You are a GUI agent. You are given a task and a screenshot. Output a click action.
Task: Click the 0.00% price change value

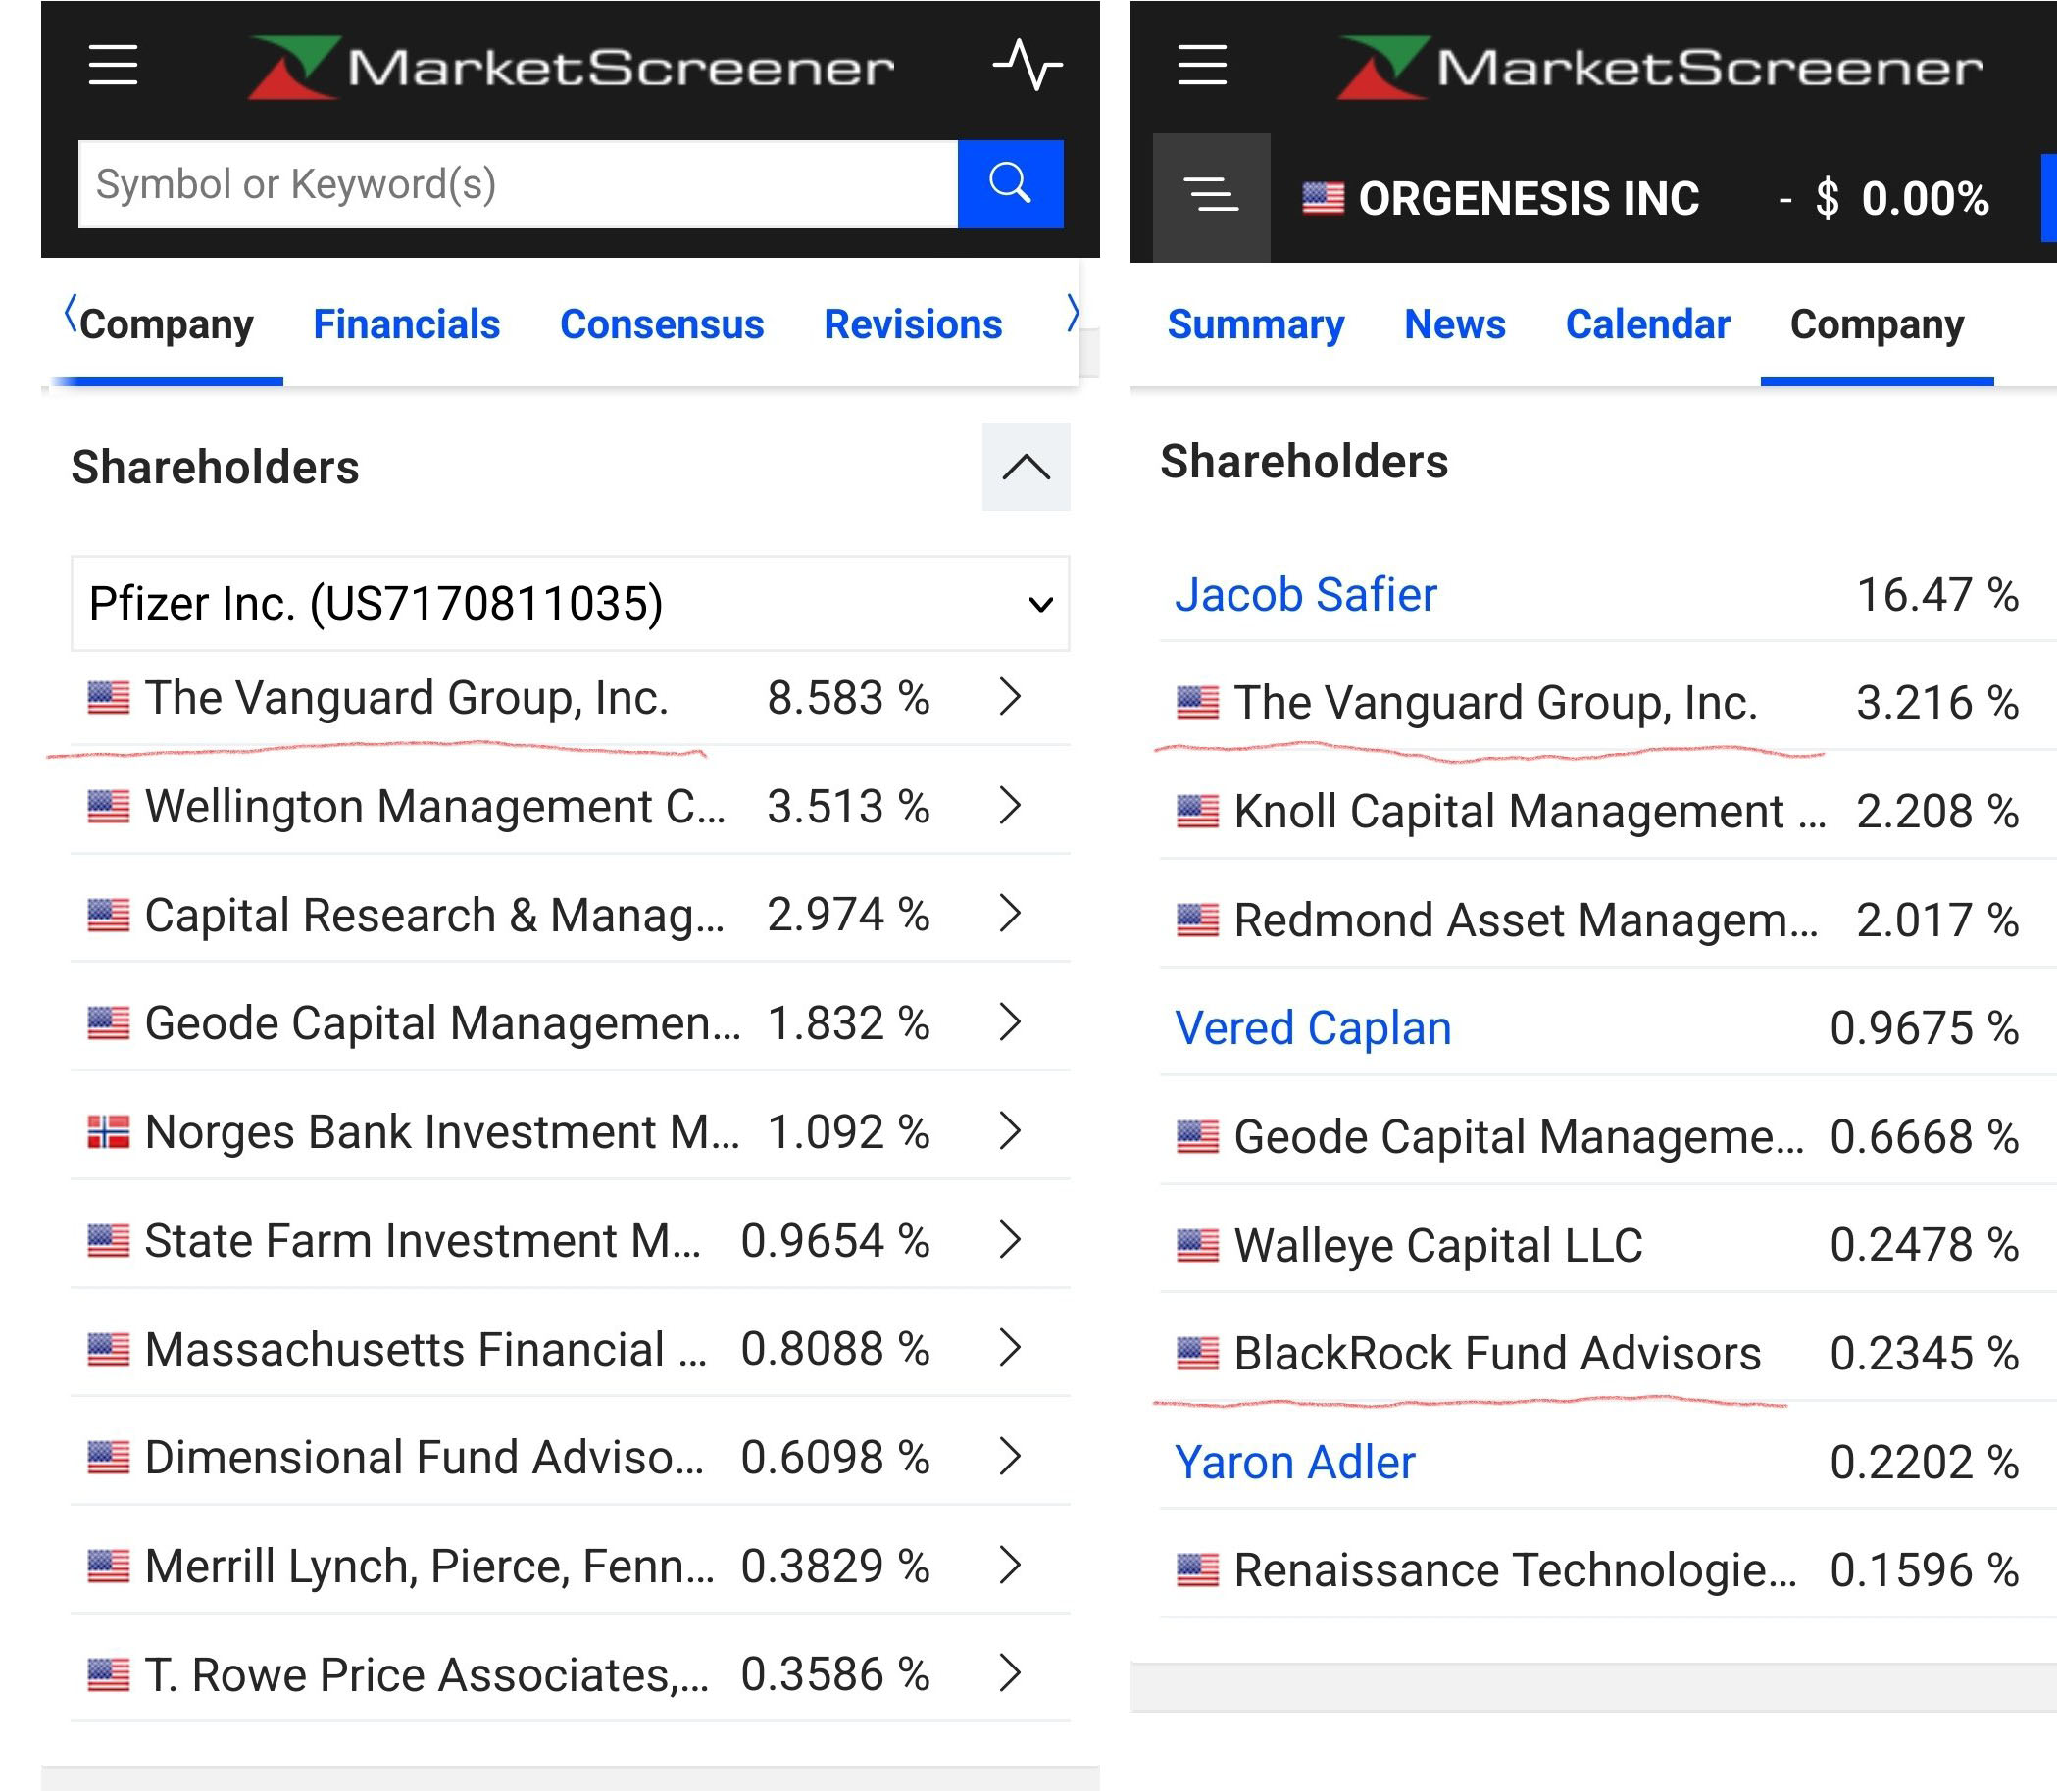click(x=1925, y=198)
